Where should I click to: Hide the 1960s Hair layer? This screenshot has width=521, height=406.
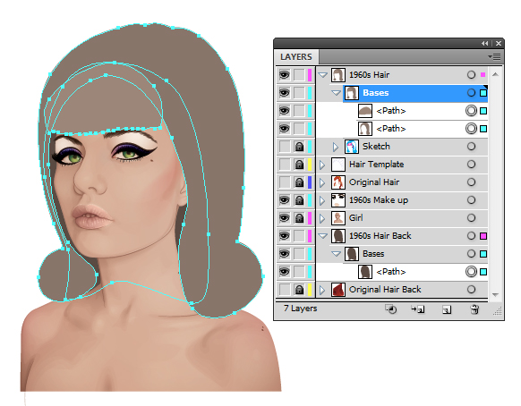point(284,75)
